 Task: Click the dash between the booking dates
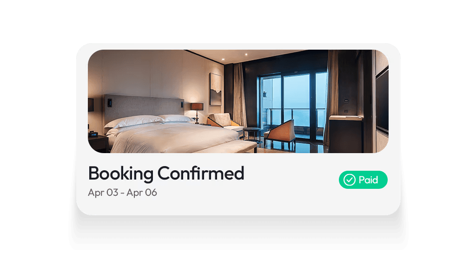(122, 193)
